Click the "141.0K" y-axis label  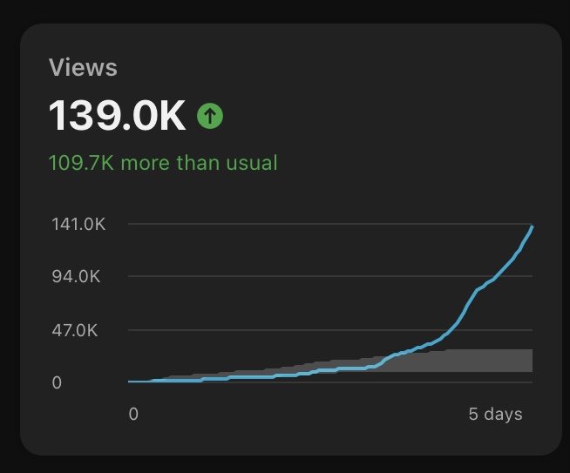[78, 224]
